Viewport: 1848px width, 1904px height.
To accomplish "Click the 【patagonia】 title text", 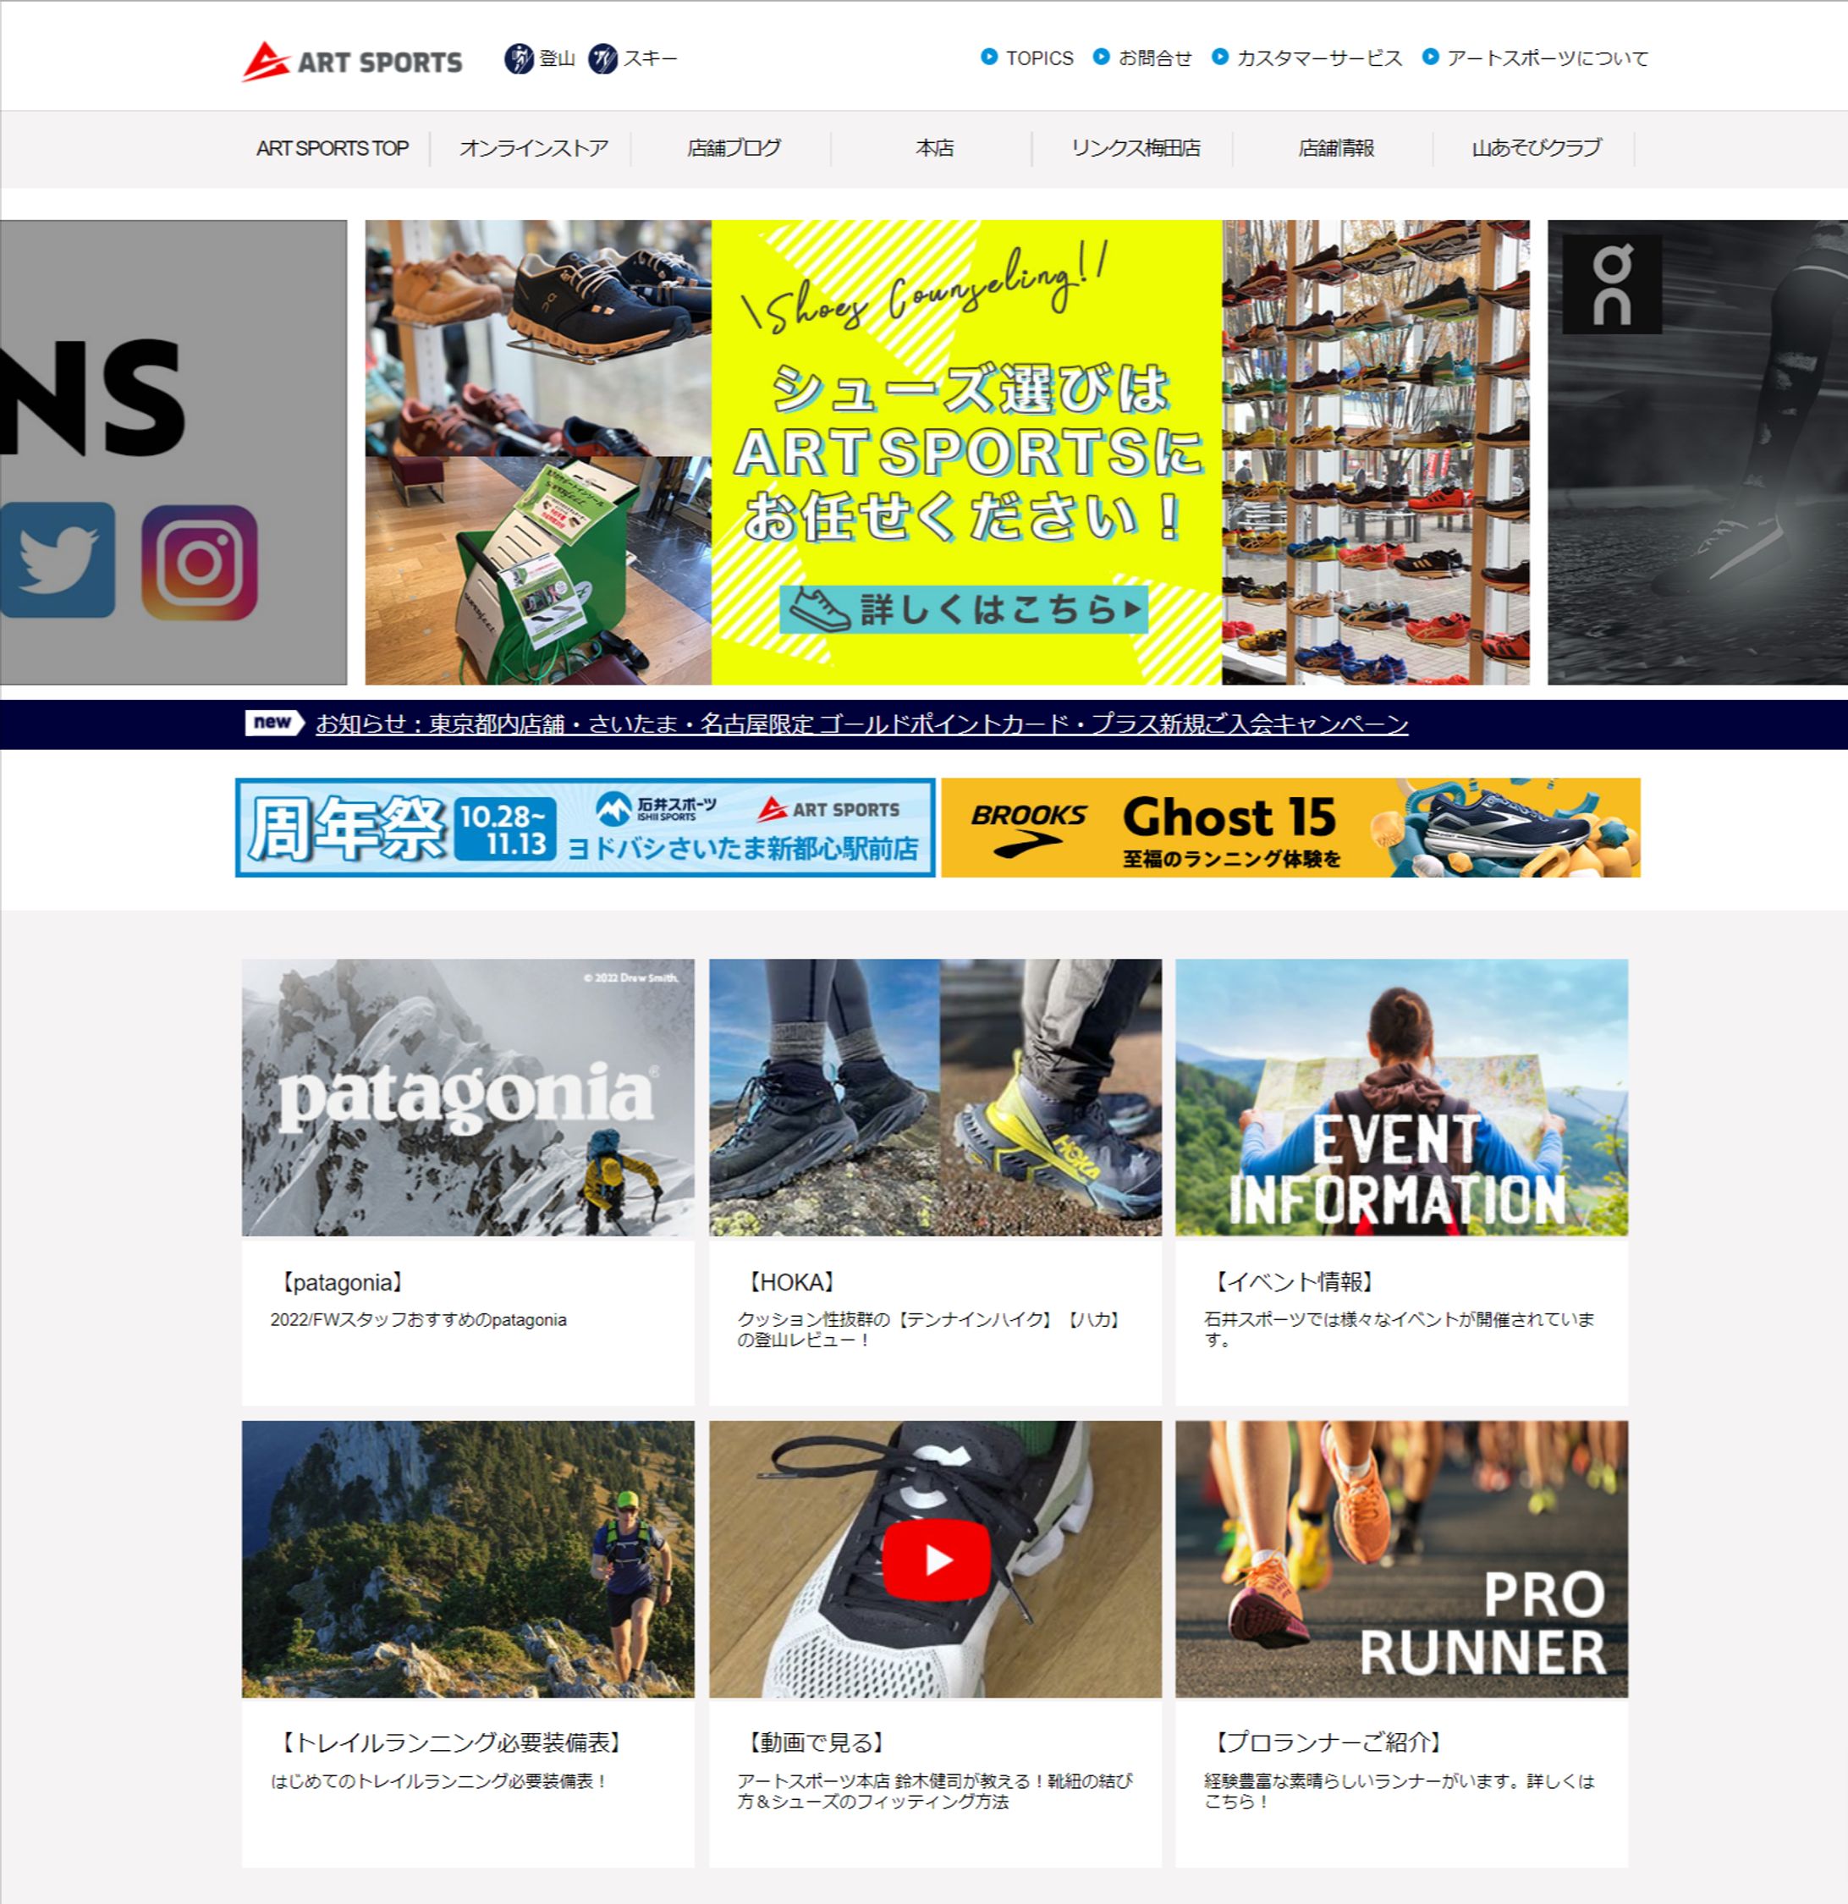I will [341, 1282].
